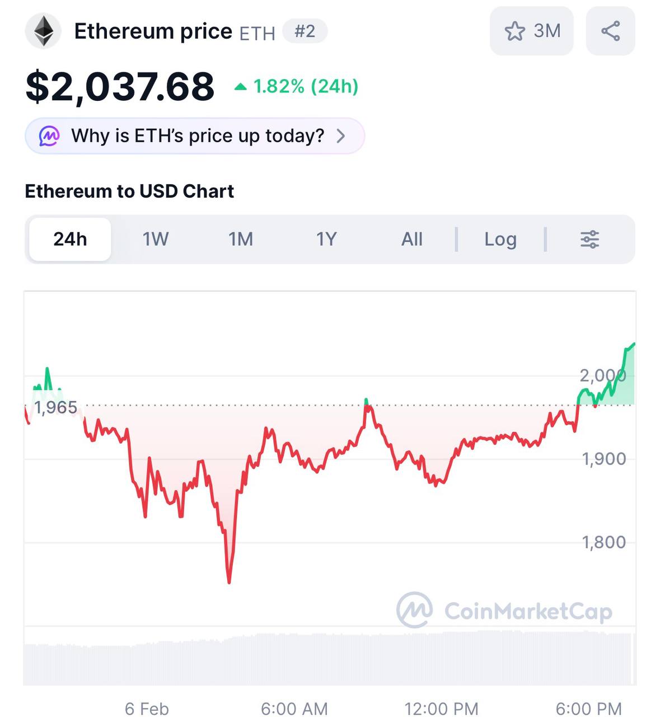This screenshot has height=717, width=660.
Task: Select the All time range tab
Action: coord(412,239)
